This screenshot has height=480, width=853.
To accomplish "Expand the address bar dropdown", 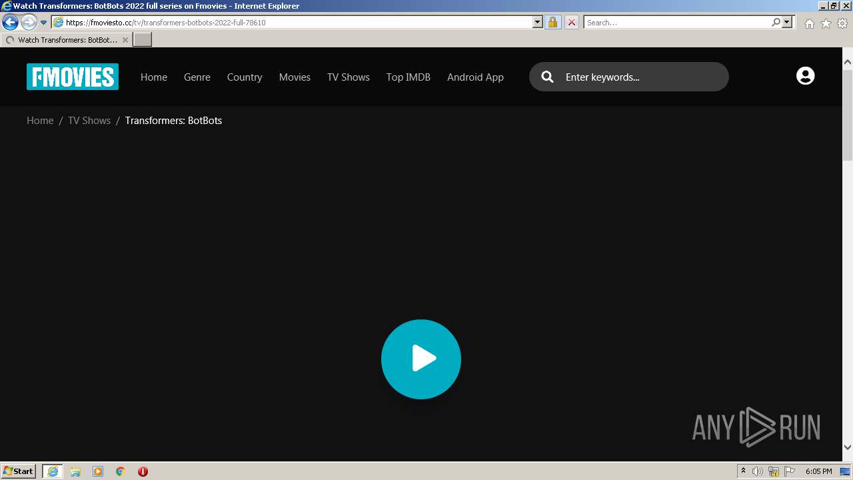I will [538, 22].
